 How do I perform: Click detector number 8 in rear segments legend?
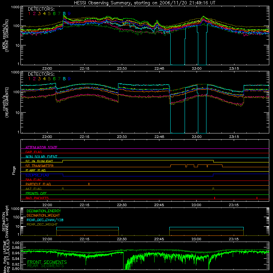click(64, 79)
